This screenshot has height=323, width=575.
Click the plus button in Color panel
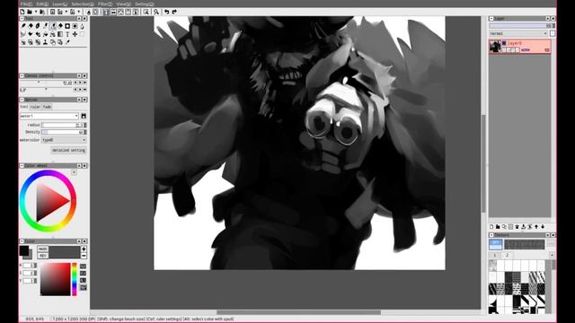pyautogui.click(x=84, y=249)
